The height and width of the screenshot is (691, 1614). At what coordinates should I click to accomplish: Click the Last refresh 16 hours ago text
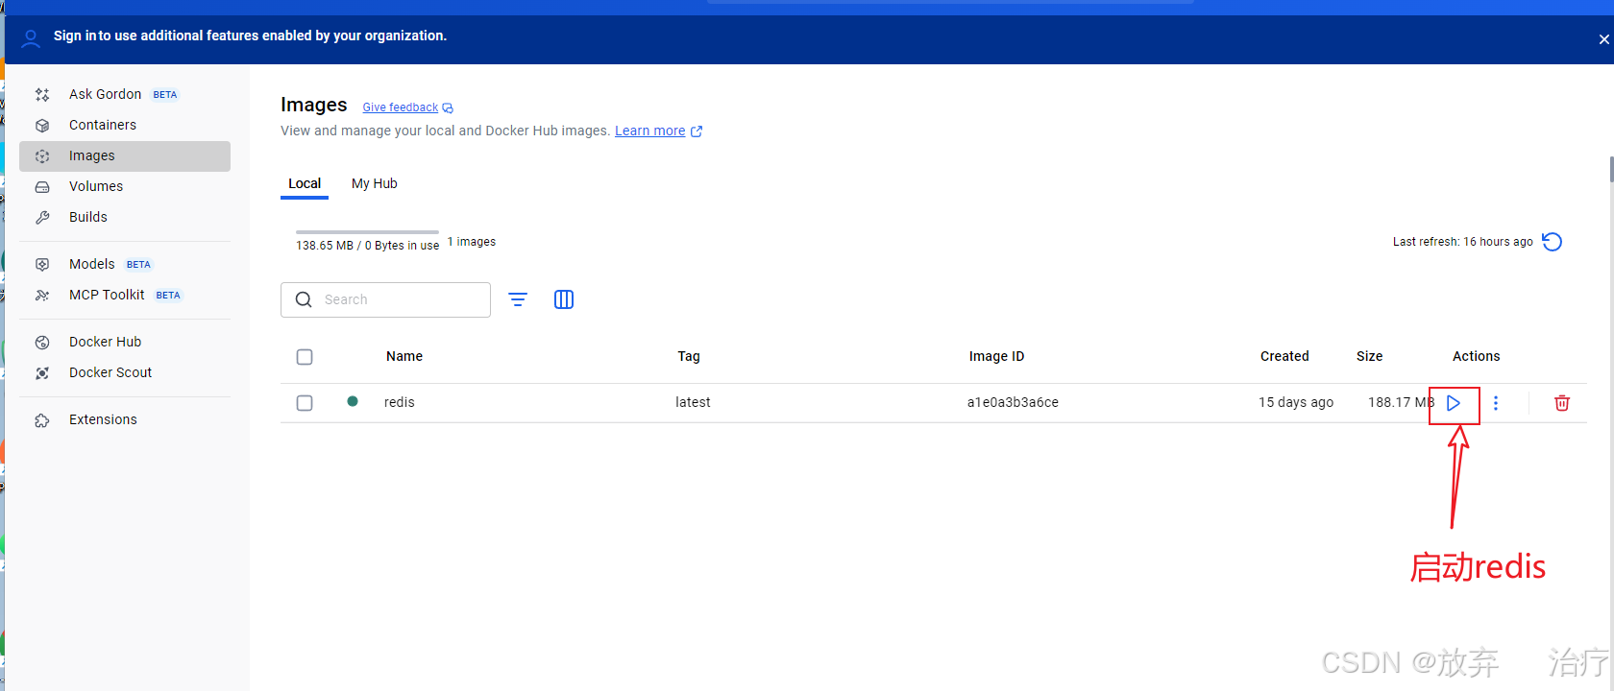click(1463, 242)
